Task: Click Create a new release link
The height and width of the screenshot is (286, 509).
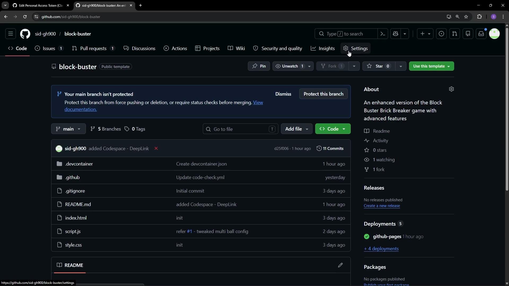Action: point(382,206)
